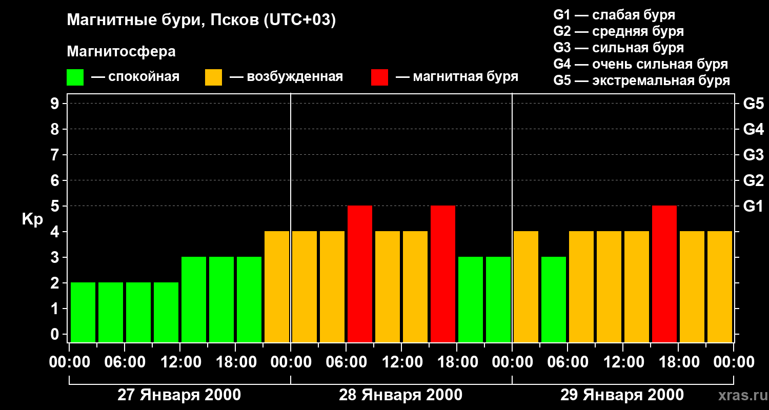The width and height of the screenshot is (769, 410).
Task: Click the last orange bar on 29 Января
Action: tap(720, 286)
